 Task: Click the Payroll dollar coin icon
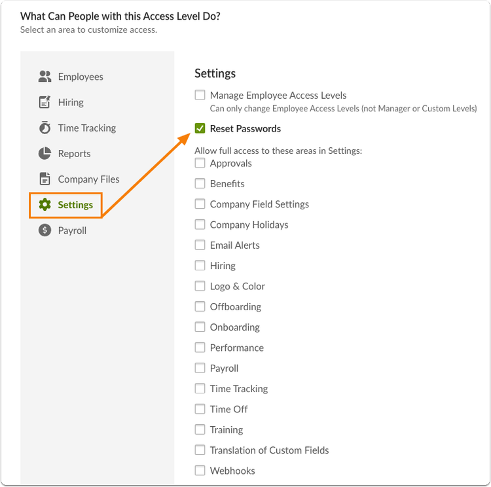point(45,230)
